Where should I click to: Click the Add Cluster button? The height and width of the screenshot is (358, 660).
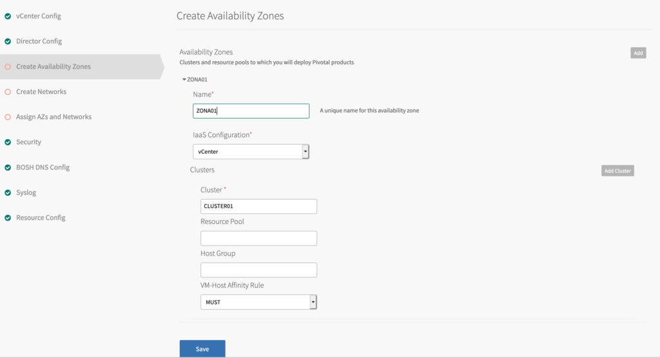click(617, 171)
